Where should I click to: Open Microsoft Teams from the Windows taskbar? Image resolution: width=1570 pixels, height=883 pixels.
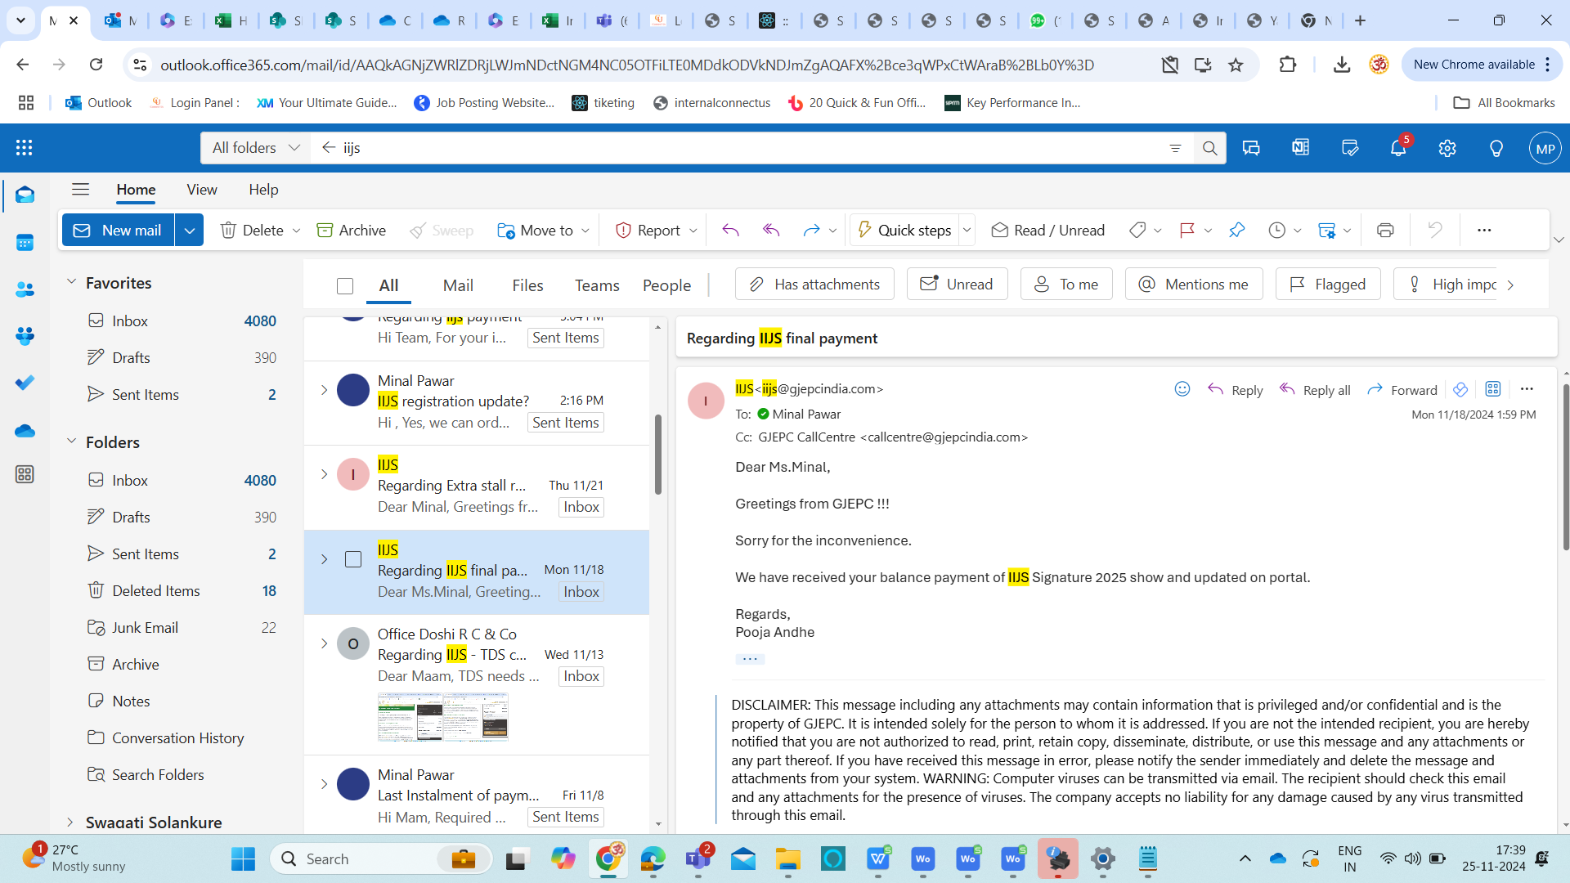[x=698, y=858]
